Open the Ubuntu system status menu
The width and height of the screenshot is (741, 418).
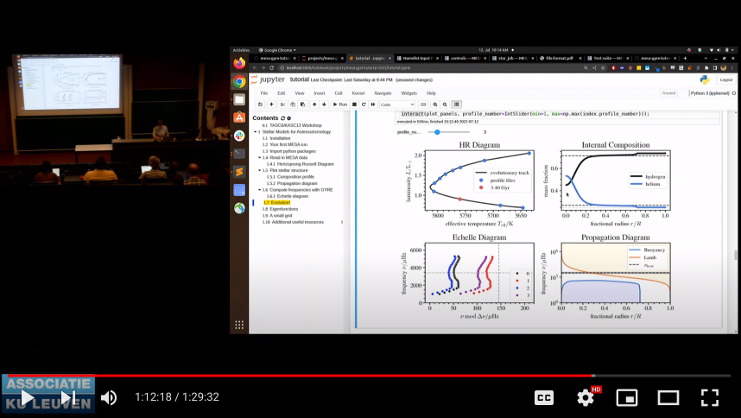click(722, 50)
